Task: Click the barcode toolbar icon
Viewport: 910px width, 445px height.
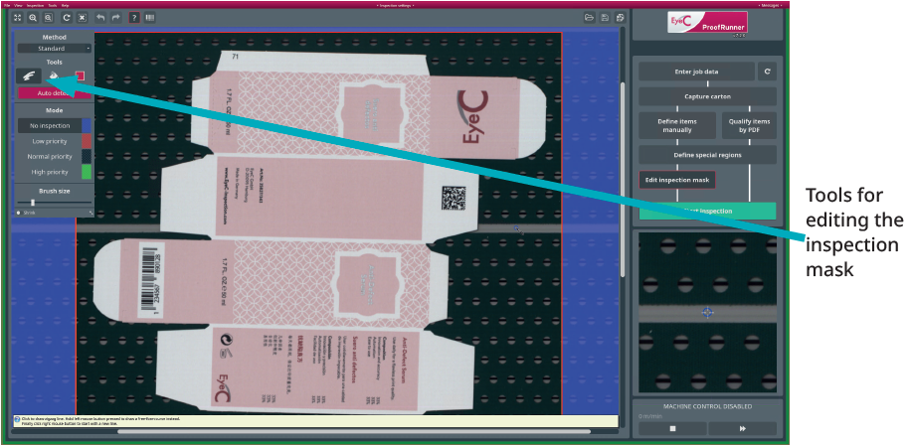Action: (150, 18)
